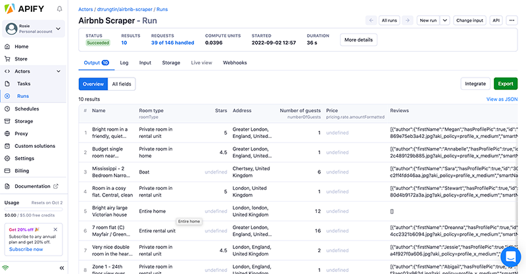This screenshot has height=274, width=526.
Task: Select Runs in the sidebar
Action: [23, 96]
